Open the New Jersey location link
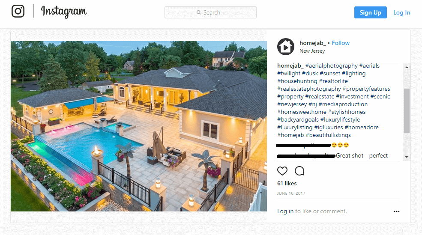The height and width of the screenshot is (235, 422). 312,51
